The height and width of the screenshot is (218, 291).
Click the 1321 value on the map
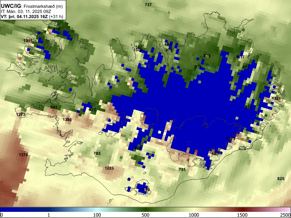point(276,98)
